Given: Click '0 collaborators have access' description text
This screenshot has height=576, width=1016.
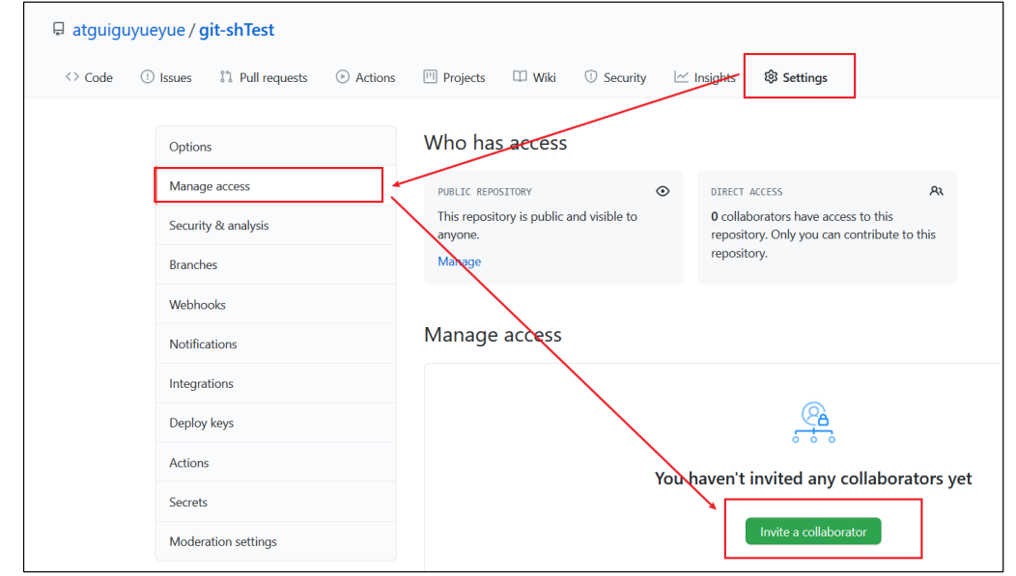Looking at the screenshot, I should click(823, 234).
